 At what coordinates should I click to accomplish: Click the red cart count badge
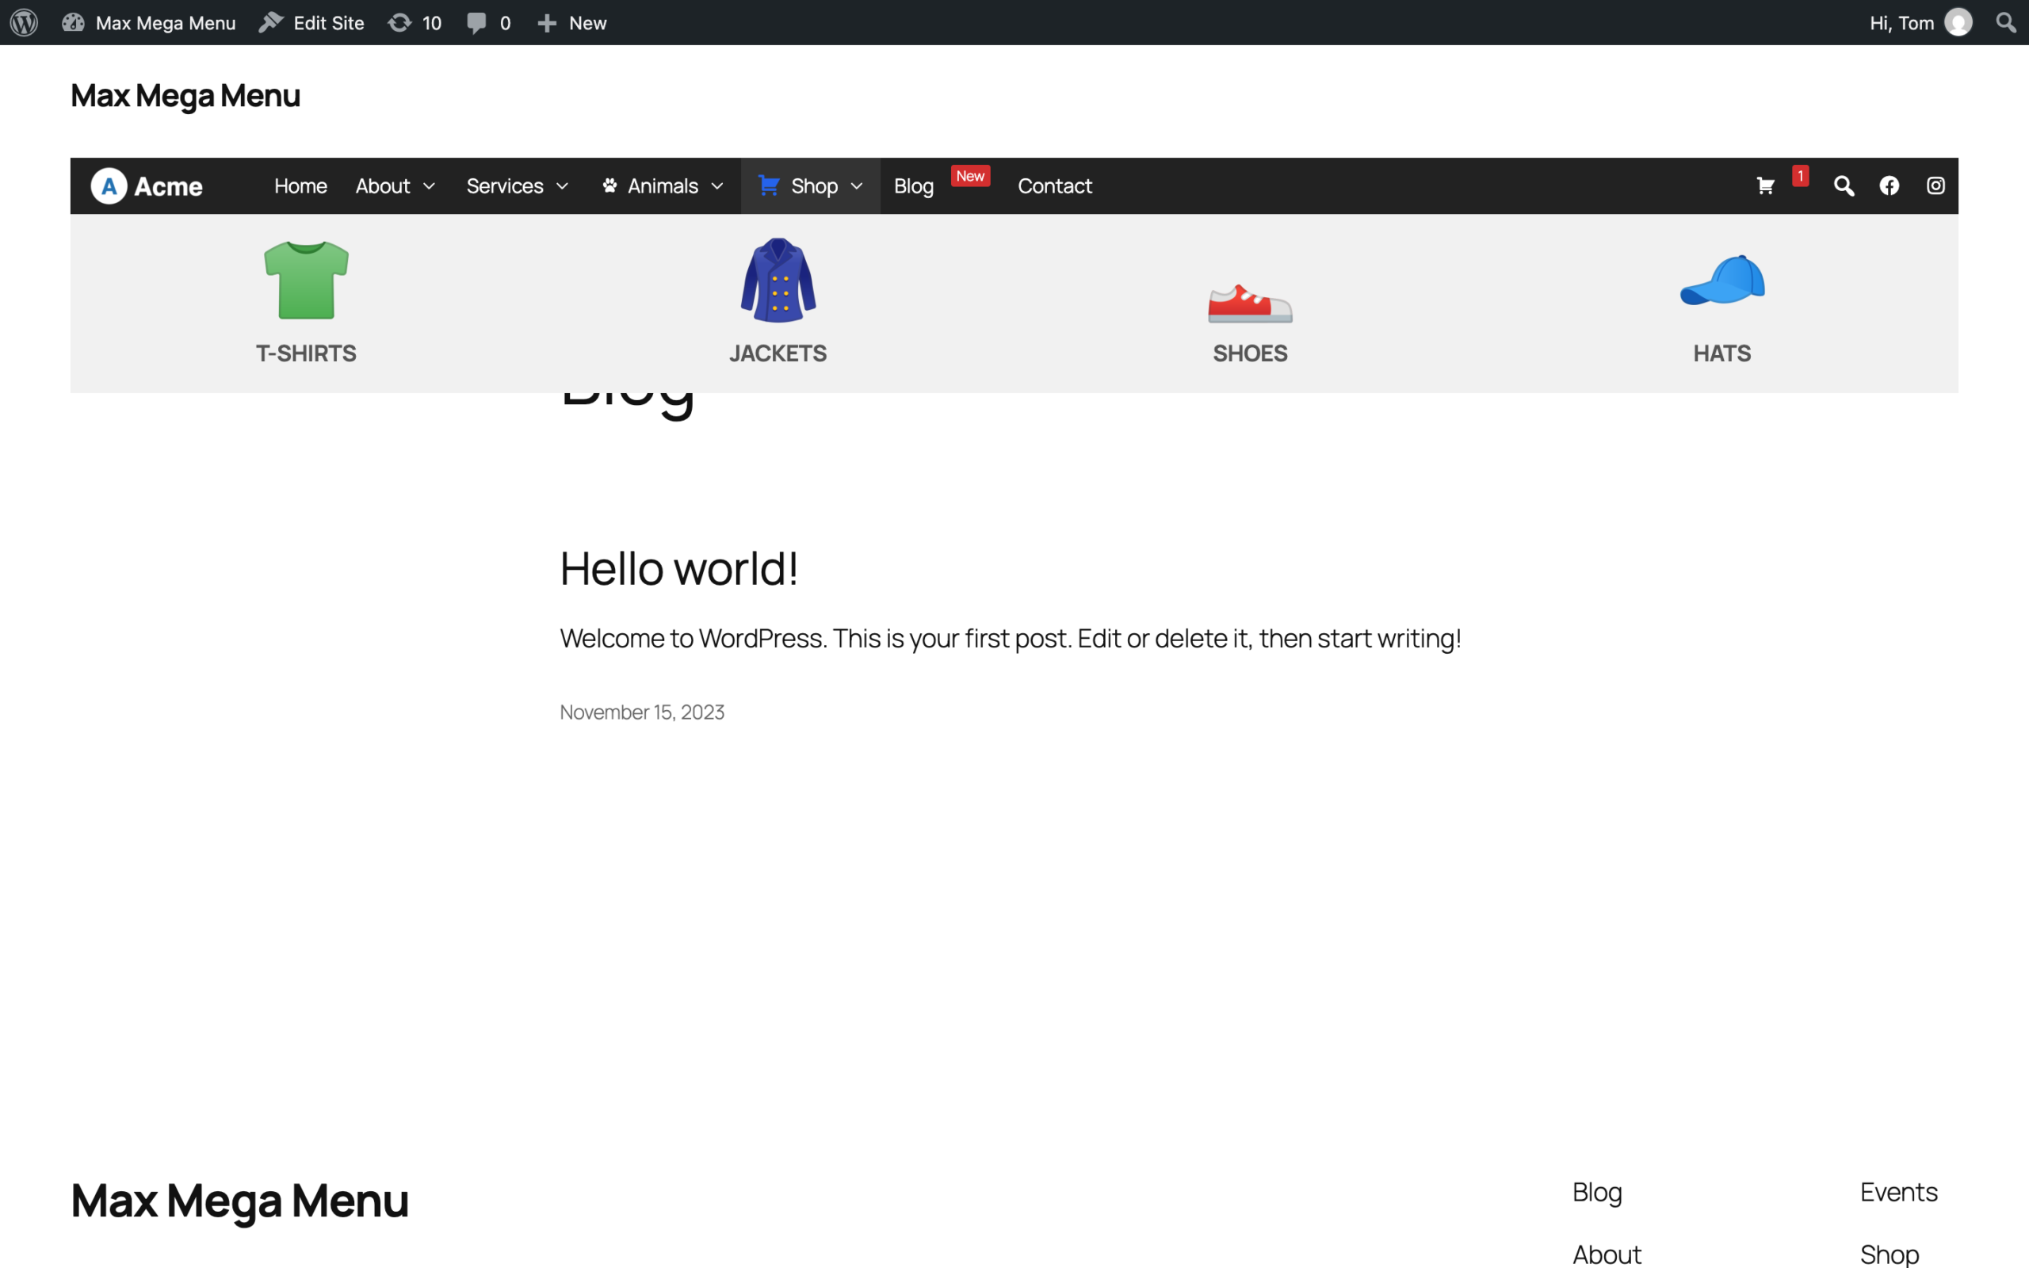pyautogui.click(x=1800, y=176)
